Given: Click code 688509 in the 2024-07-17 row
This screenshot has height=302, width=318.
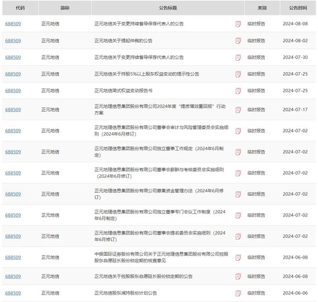Looking at the screenshot, I should click(x=13, y=110).
